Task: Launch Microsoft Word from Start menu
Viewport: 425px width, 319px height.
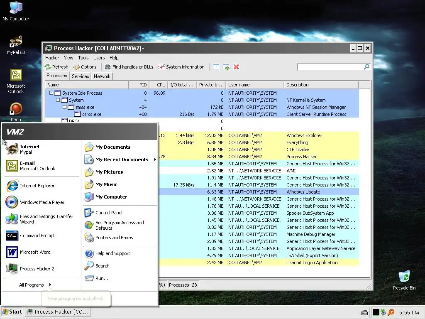Action: pos(42,252)
